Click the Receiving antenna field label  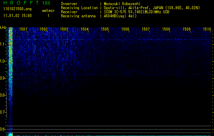(78, 16)
